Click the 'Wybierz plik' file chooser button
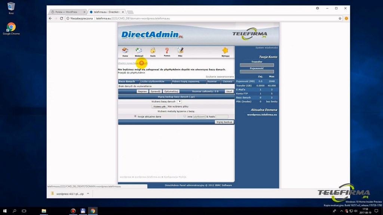Viewport: 383px width, 215px height. click(x=159, y=106)
